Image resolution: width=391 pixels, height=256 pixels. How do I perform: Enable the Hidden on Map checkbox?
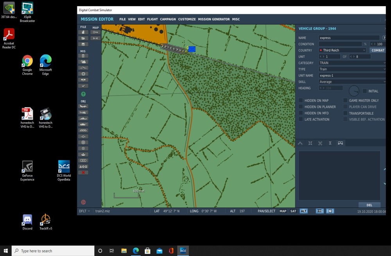[x=301, y=101]
